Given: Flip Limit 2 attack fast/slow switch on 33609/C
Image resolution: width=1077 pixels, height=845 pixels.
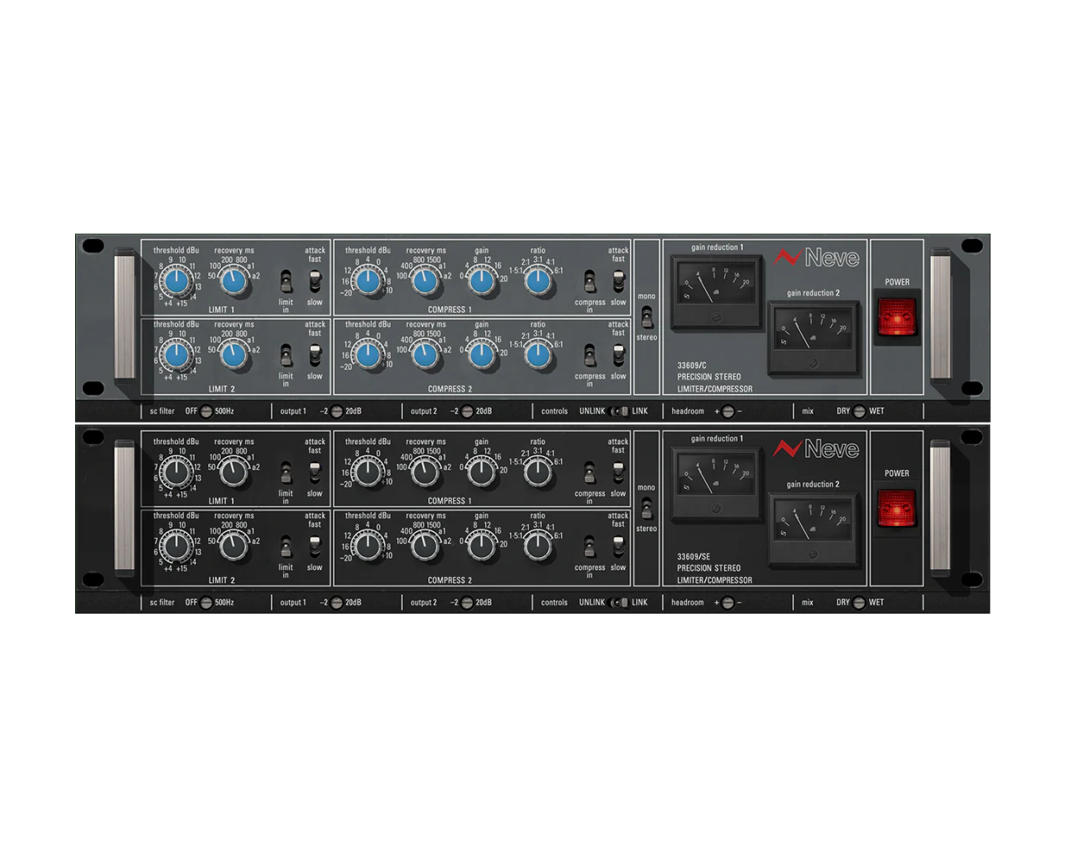Looking at the screenshot, I should click(x=315, y=354).
